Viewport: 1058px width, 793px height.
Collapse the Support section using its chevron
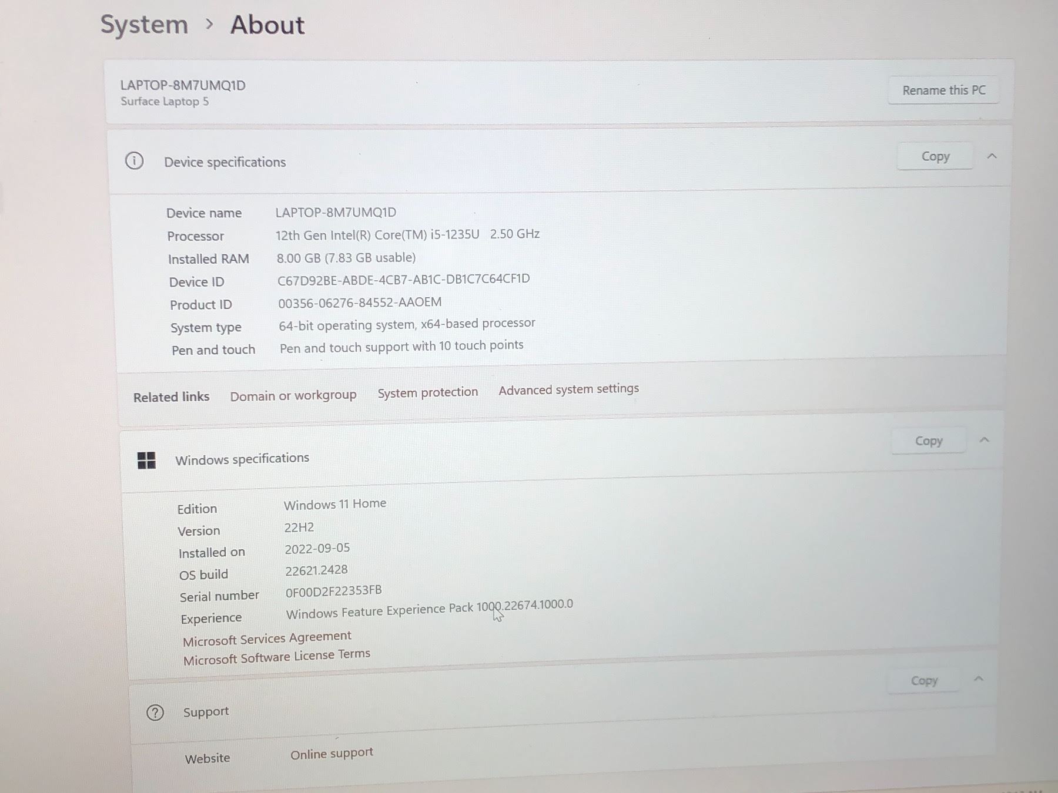979,679
